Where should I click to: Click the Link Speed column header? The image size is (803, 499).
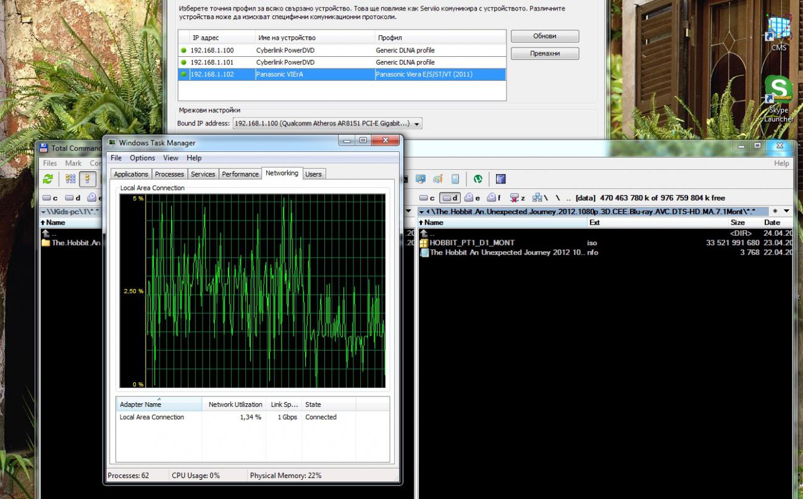pos(284,405)
